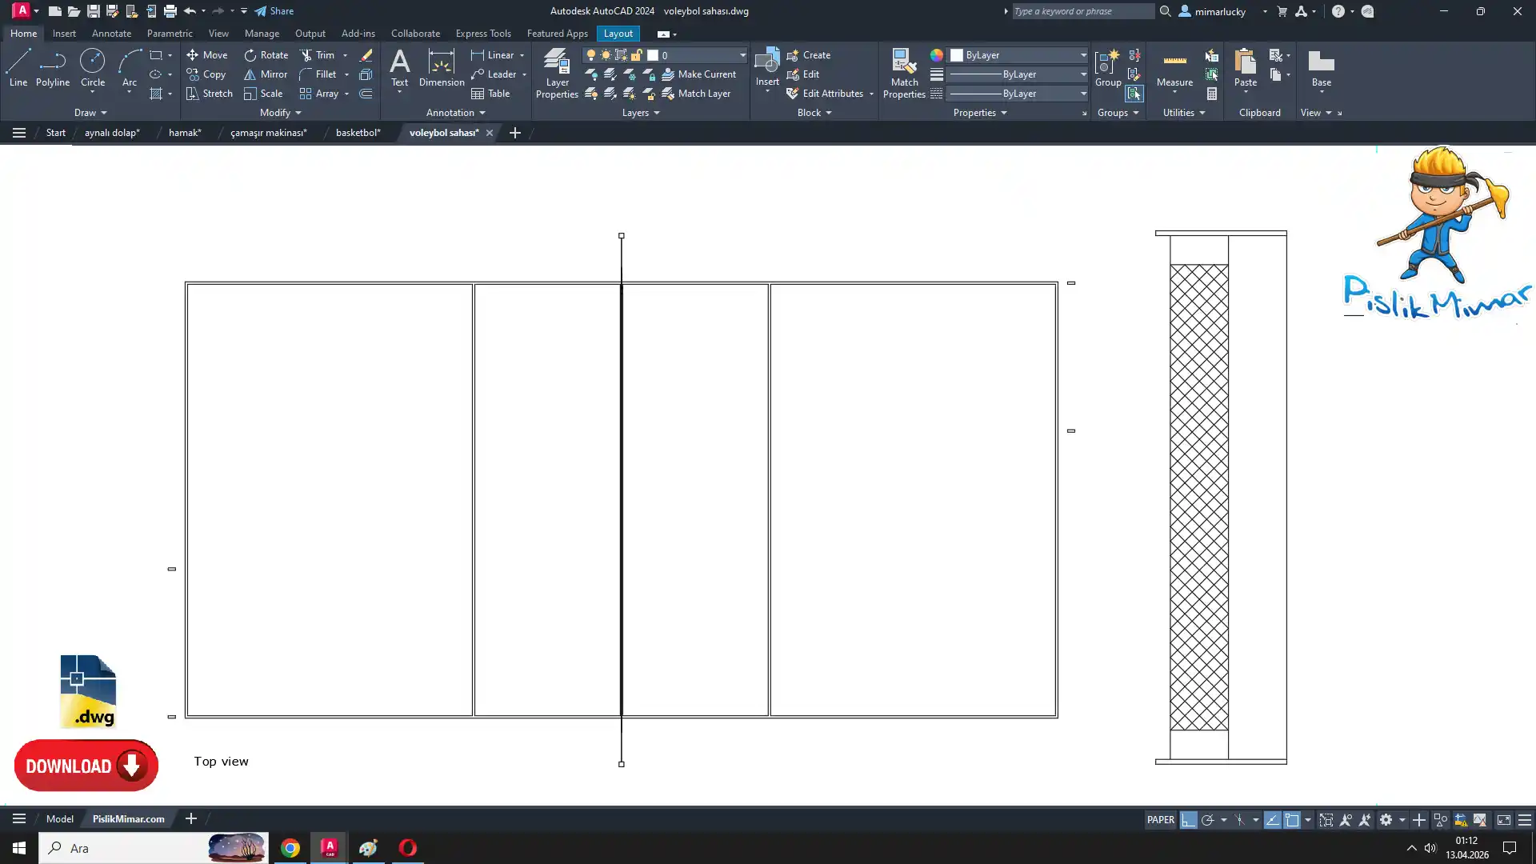Click the keyword search field
The image size is (1536, 864).
coord(1082,11)
